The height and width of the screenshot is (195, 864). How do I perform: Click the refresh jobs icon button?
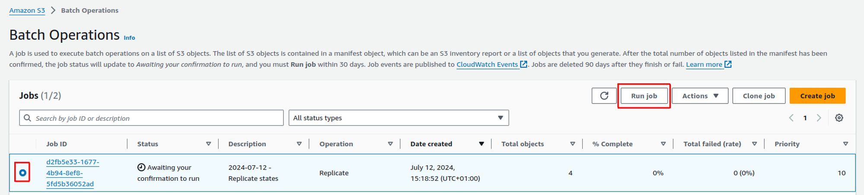click(x=604, y=96)
